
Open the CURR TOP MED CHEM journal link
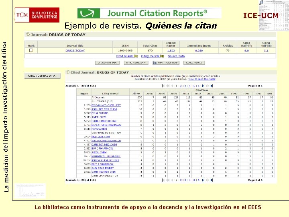104,145
